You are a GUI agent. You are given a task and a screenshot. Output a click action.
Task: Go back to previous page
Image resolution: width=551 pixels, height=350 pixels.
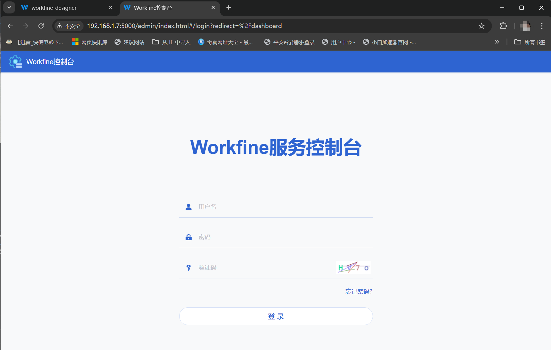(x=10, y=26)
